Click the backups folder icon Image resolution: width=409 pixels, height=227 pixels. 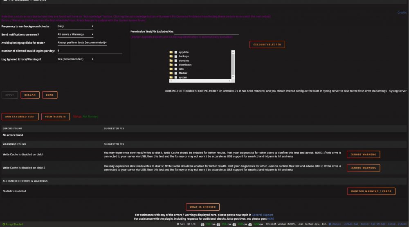pyautogui.click(x=171, y=56)
